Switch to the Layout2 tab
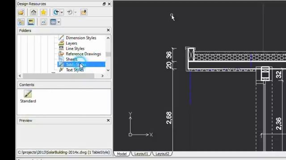This screenshot has width=286, height=160. [162, 154]
